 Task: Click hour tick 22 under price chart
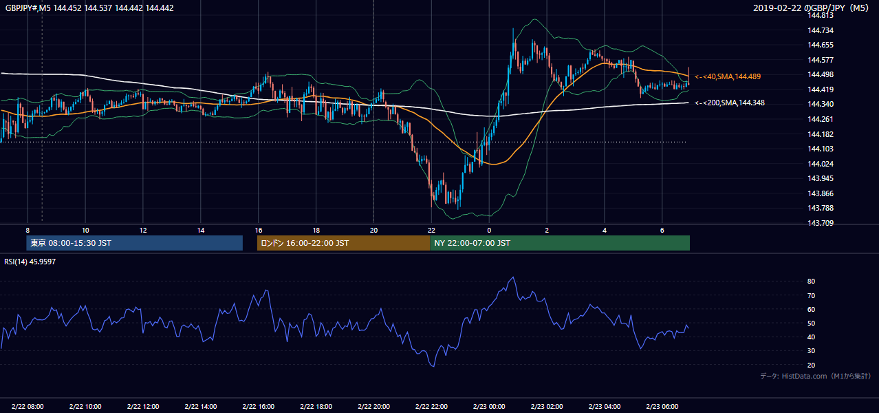[432, 230]
